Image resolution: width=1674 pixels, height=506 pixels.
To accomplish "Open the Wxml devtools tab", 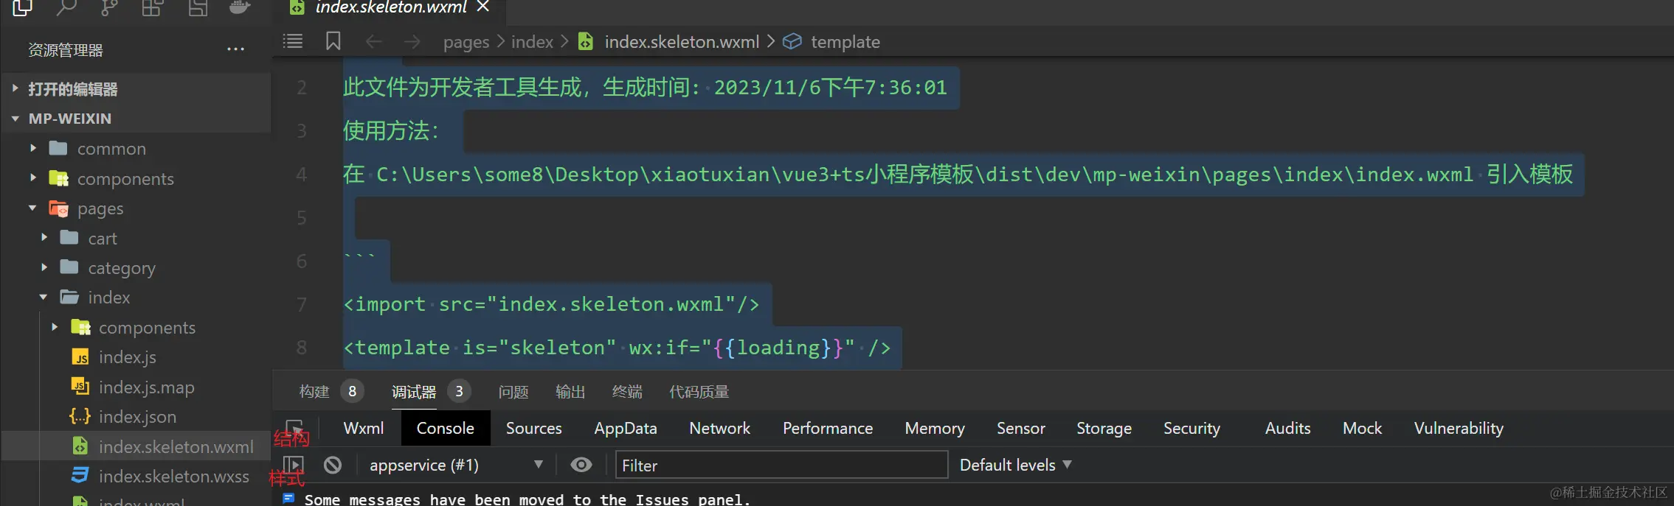I will [364, 429].
